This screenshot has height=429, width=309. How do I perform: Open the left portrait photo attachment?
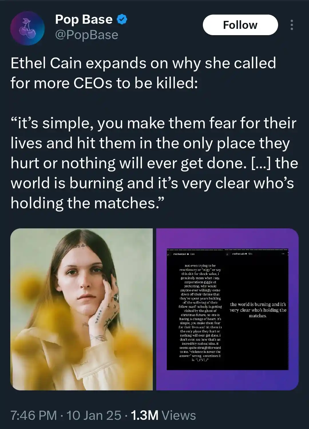click(82, 309)
